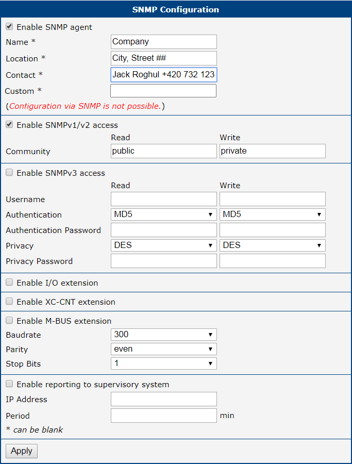Click the red 'Configuration via SNMP is not possible.' text
352x464 pixels.
85,106
